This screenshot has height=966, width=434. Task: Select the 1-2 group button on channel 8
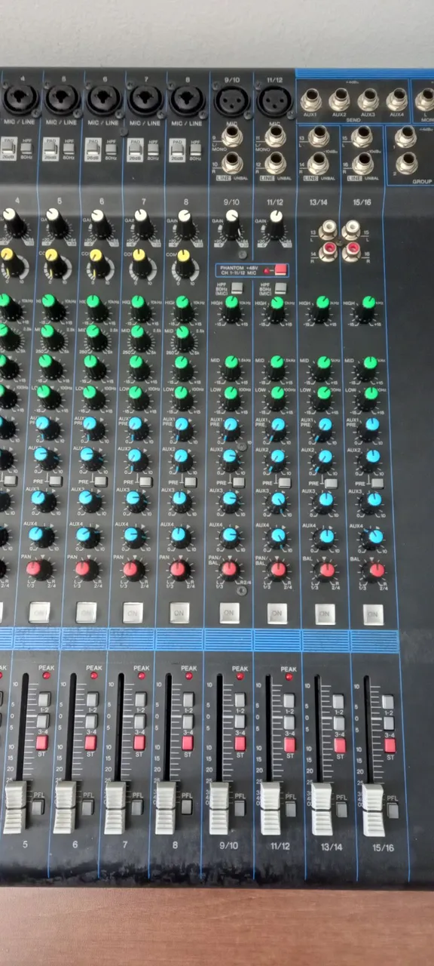click(x=188, y=700)
